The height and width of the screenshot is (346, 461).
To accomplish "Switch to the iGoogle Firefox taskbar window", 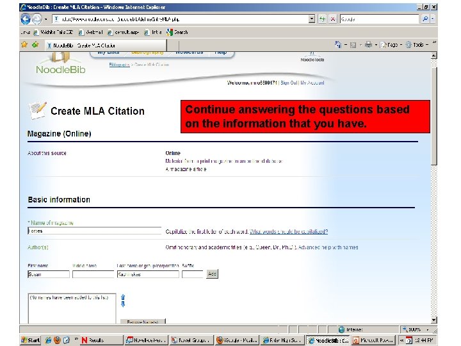I will (x=237, y=340).
